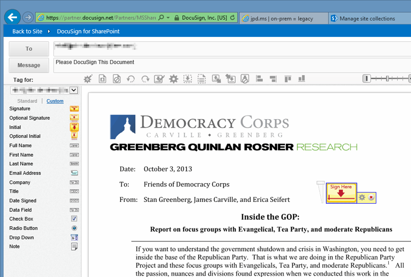Select the Note tag icon
The width and height of the screenshot is (411, 277).
[x=74, y=246]
